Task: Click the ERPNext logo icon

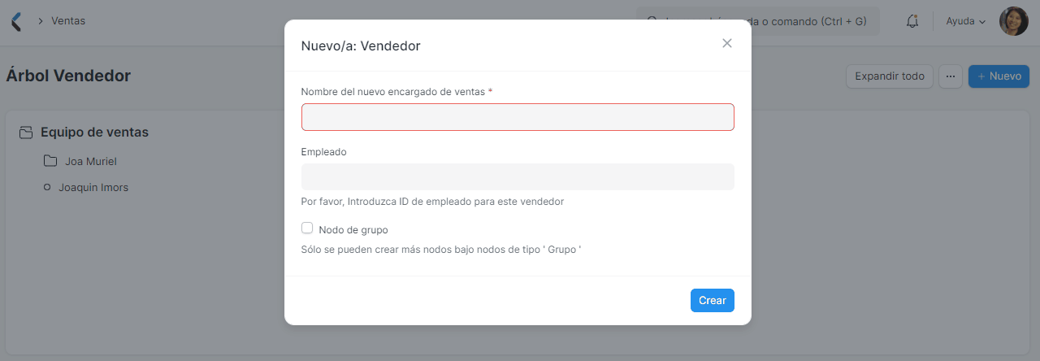Action: (x=15, y=21)
